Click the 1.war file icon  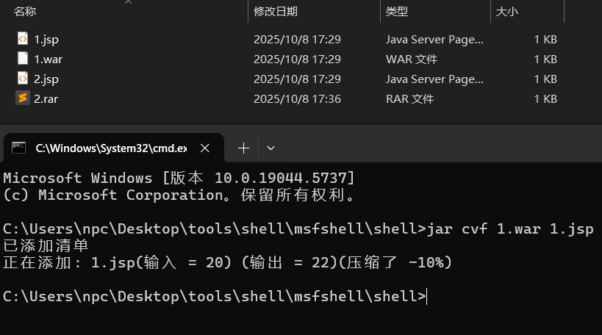[22, 59]
